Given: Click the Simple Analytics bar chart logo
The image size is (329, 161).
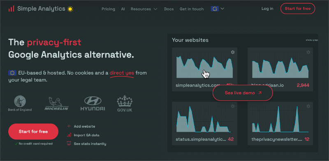Looking at the screenshot, I should pos(11,9).
